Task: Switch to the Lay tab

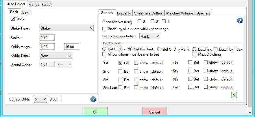Action: (x=25, y=12)
